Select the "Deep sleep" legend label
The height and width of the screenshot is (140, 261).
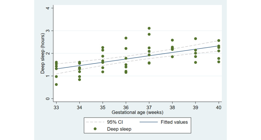pos(119,130)
